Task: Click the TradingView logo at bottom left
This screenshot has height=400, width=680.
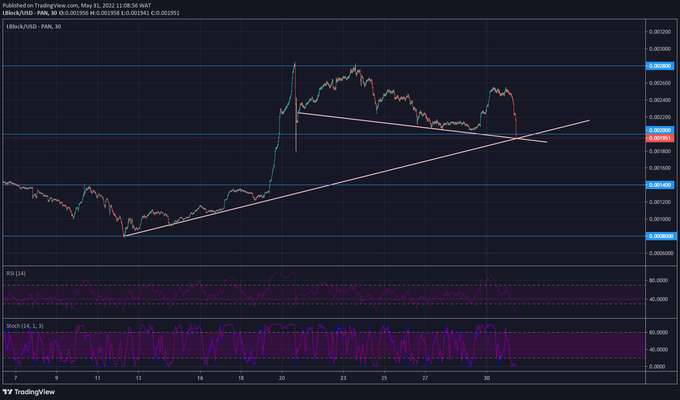Action: (x=29, y=392)
